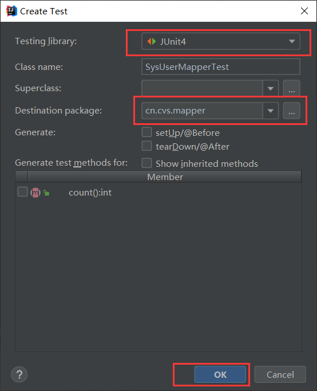This screenshot has height=391, width=317.
Task: Click the Class name field with SysUserMapperTest
Action: (x=221, y=67)
